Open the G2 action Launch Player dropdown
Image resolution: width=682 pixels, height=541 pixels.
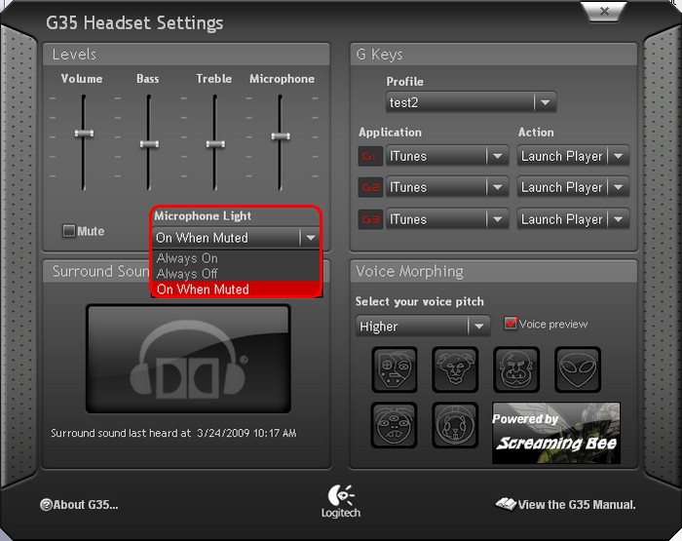(x=573, y=187)
